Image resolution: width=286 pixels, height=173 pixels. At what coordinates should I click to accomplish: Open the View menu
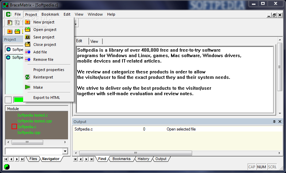(79, 14)
